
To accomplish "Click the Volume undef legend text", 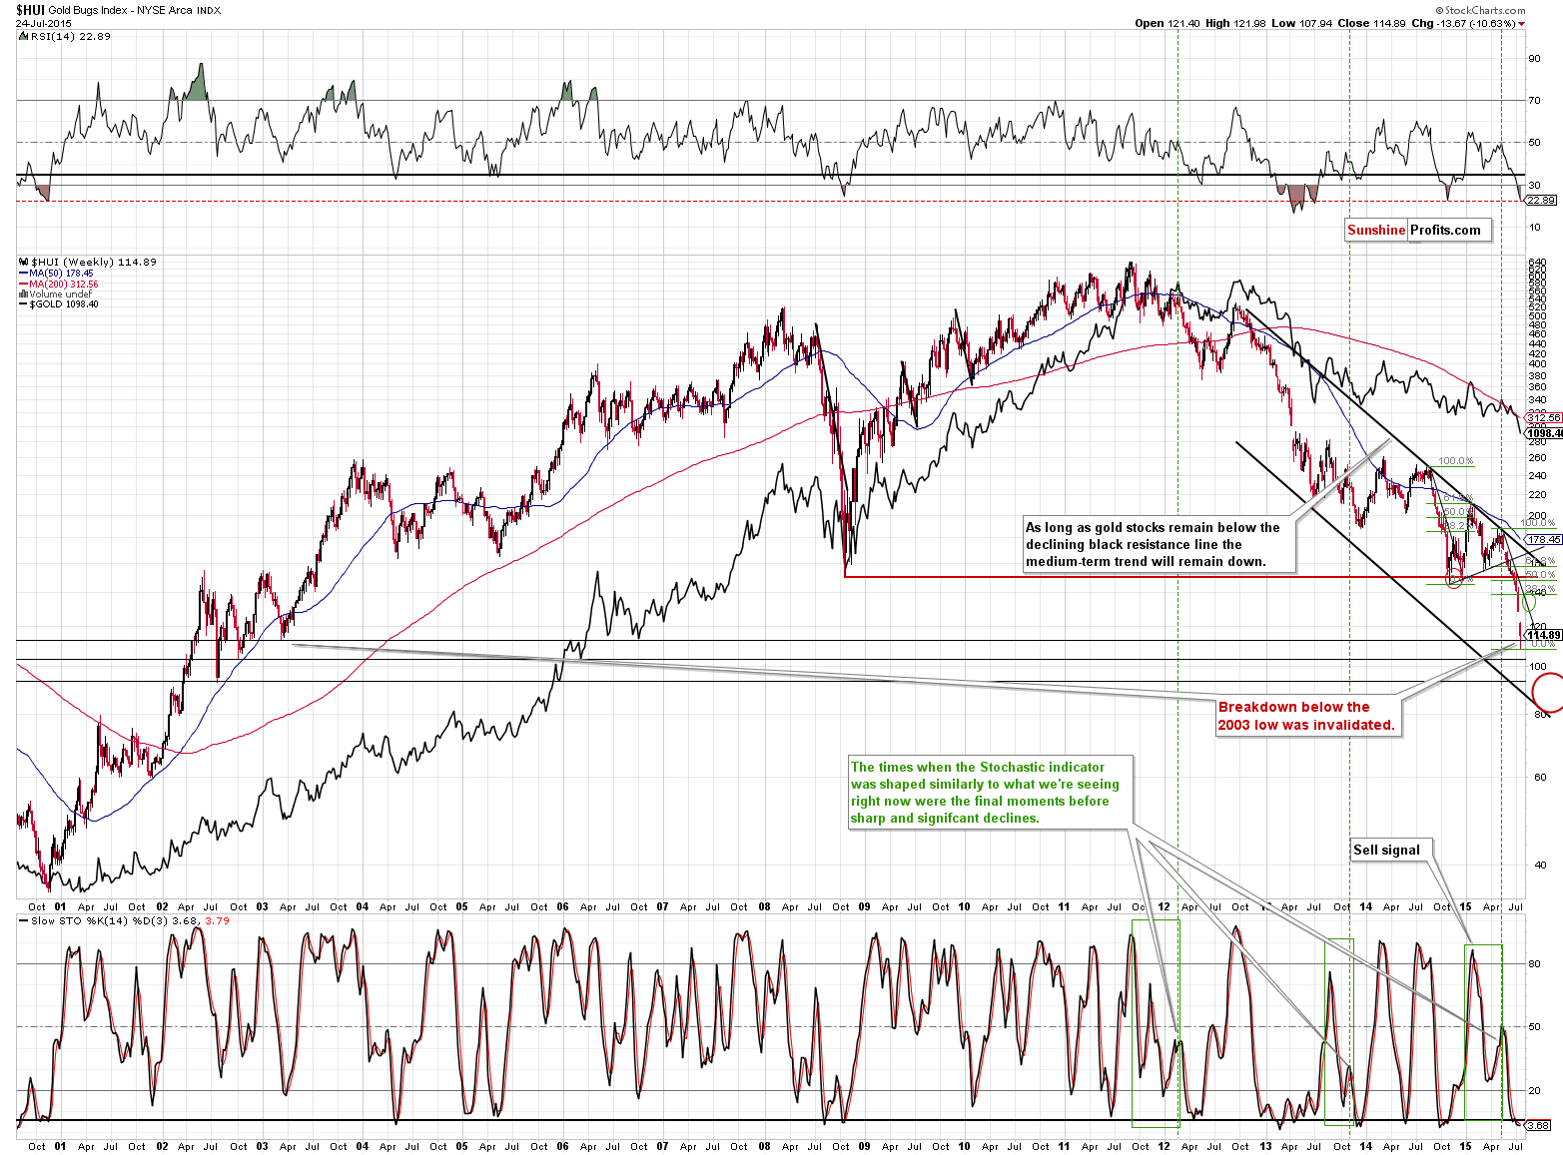I will tap(60, 293).
